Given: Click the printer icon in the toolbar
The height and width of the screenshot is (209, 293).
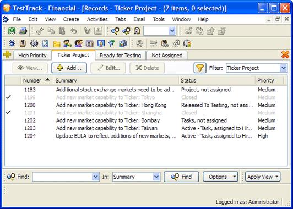Looking at the screenshot, I should point(23,31).
